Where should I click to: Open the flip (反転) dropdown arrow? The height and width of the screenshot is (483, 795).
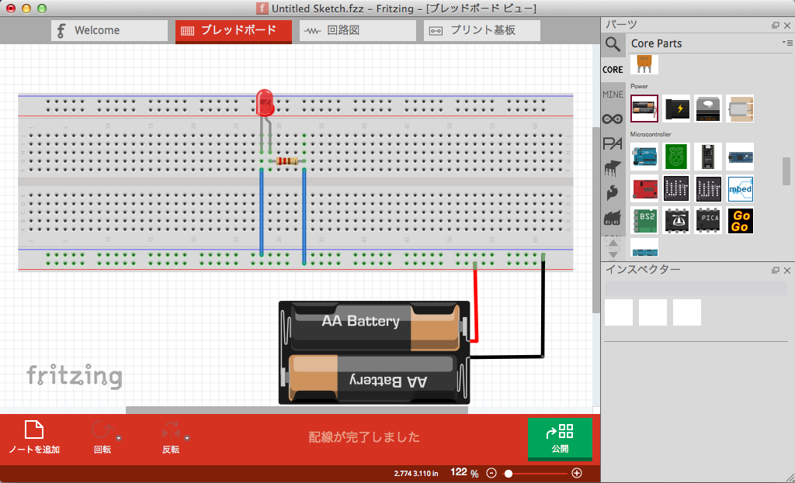click(x=187, y=439)
